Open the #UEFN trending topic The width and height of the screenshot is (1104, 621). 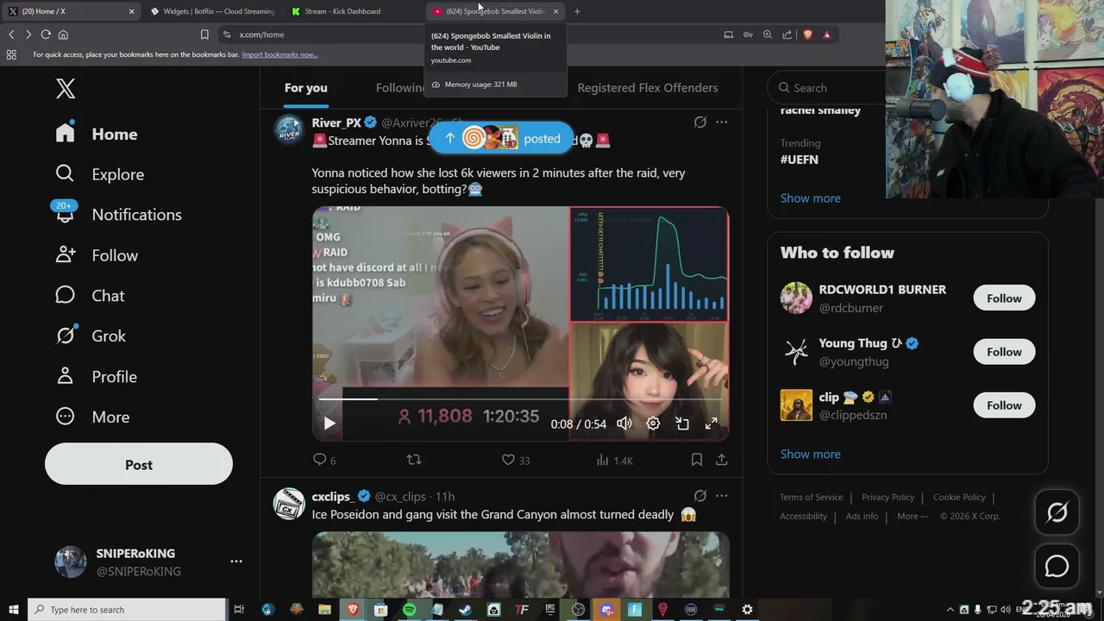pos(800,160)
